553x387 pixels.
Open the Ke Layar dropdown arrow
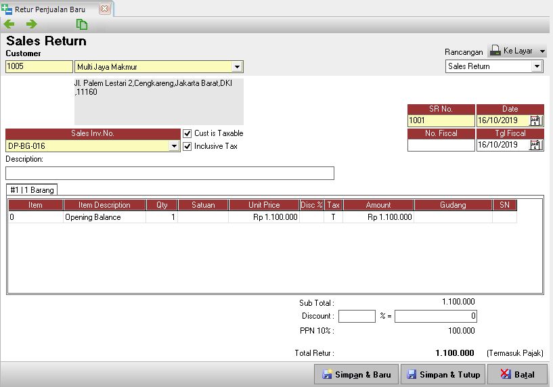(x=542, y=51)
